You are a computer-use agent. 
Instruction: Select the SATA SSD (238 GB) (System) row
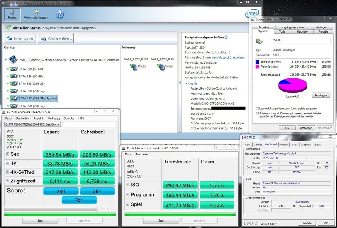(x=34, y=98)
